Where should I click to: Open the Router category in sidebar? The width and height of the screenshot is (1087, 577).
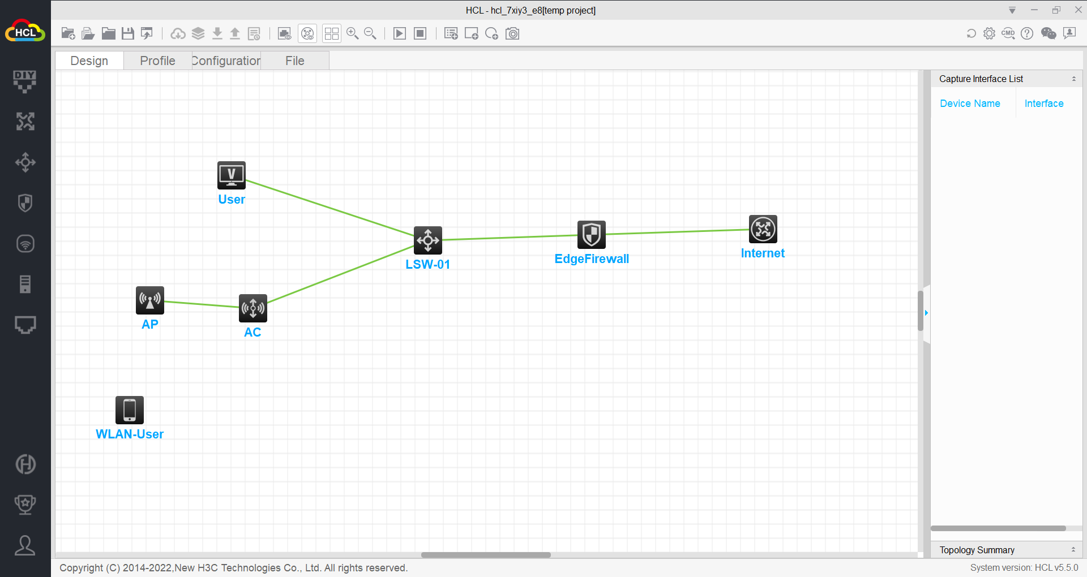coord(25,122)
